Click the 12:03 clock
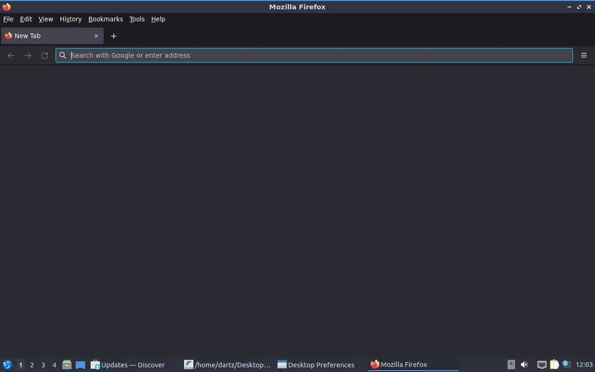595x372 pixels. click(x=584, y=365)
